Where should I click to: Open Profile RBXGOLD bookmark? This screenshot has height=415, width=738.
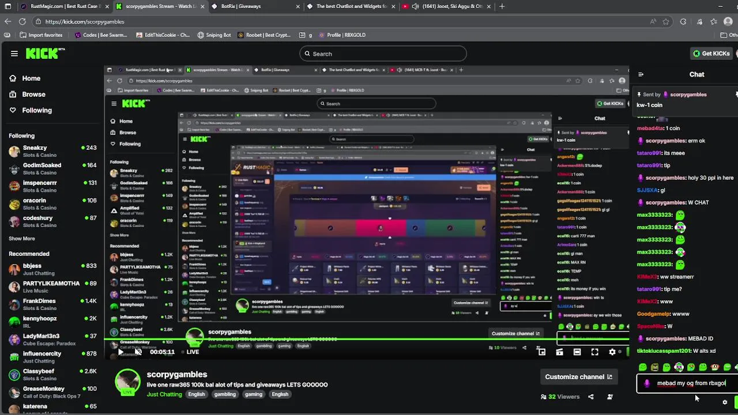(342, 35)
